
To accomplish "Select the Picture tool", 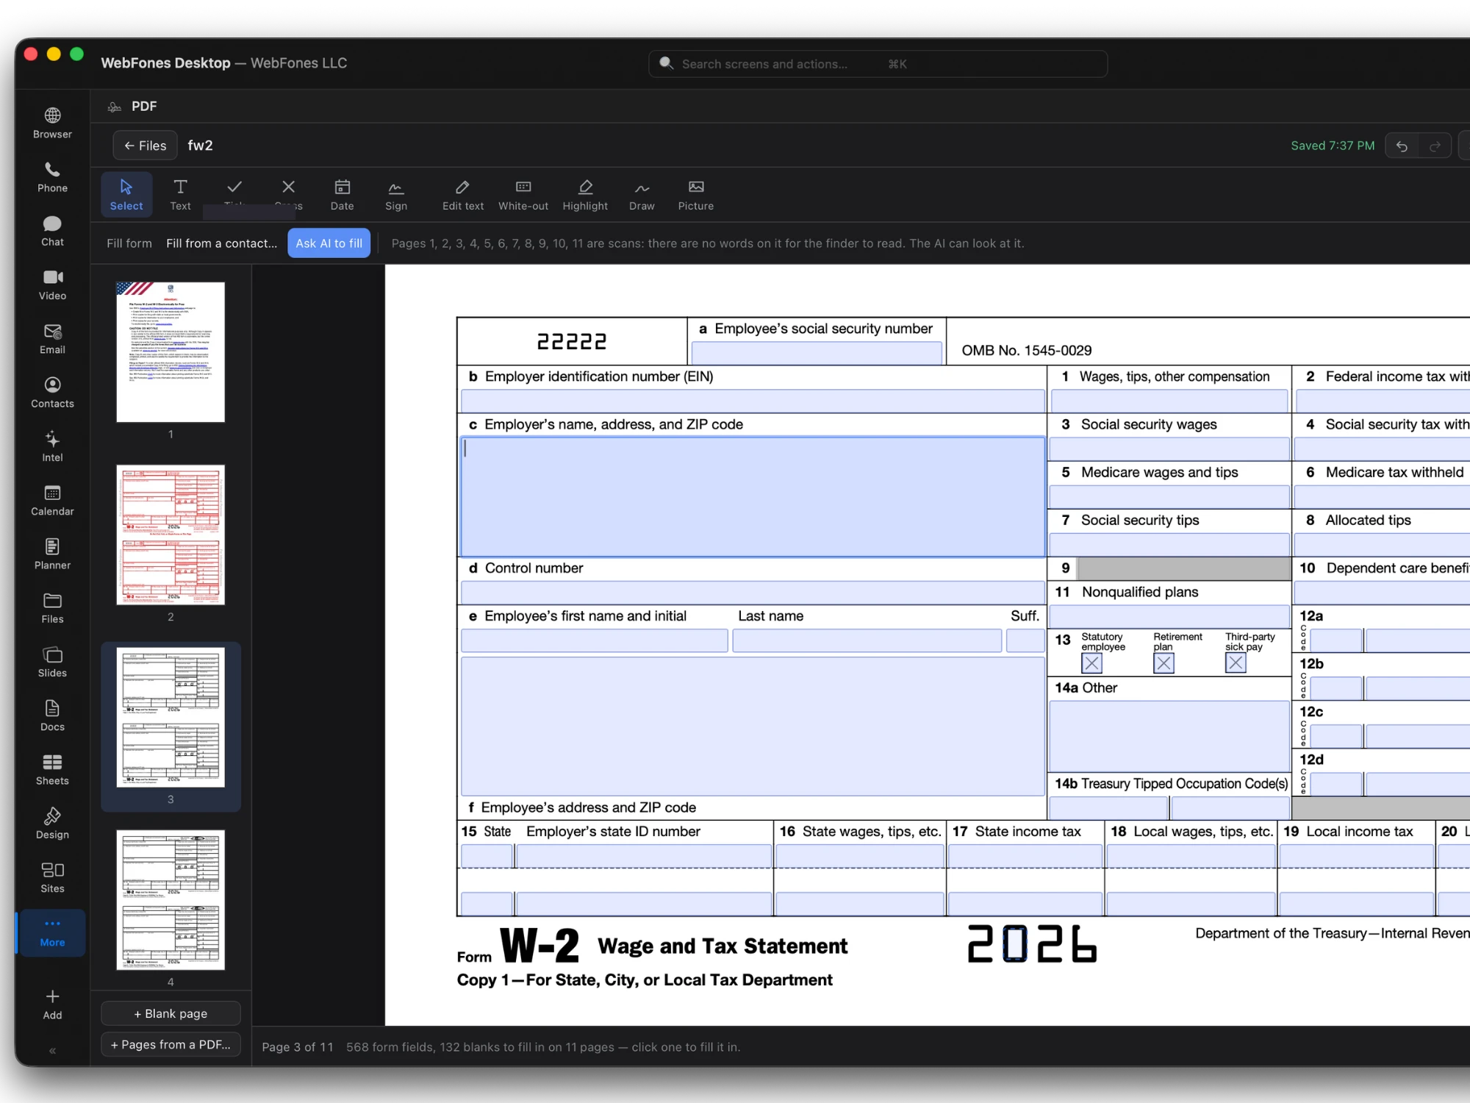I will [696, 195].
